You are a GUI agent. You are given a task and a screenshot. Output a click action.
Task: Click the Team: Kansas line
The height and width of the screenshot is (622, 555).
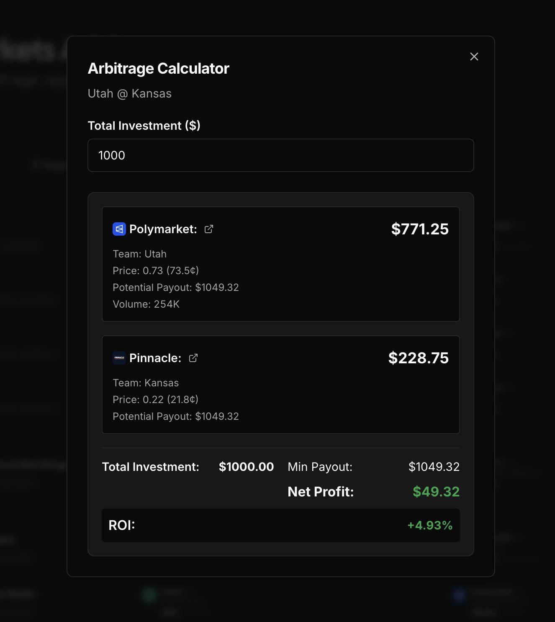coord(146,383)
